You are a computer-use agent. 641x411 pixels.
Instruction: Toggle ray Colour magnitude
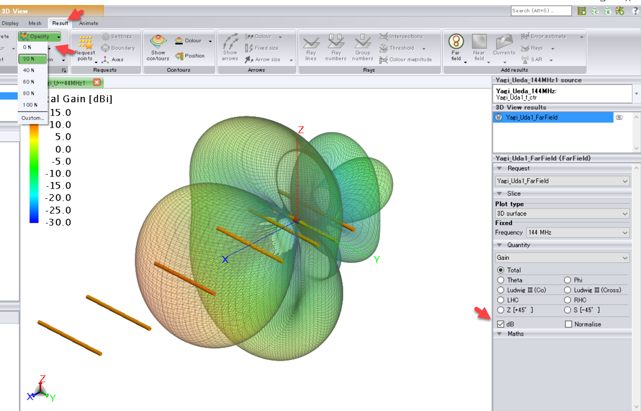pyautogui.click(x=406, y=60)
